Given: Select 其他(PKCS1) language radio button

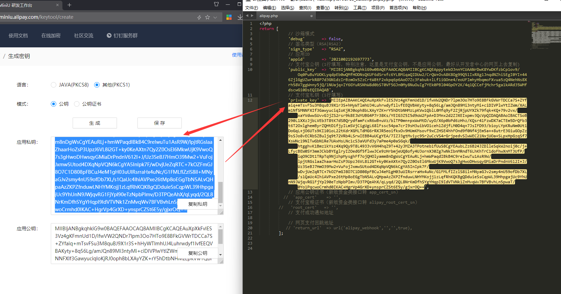Looking at the screenshot, I should click(97, 85).
